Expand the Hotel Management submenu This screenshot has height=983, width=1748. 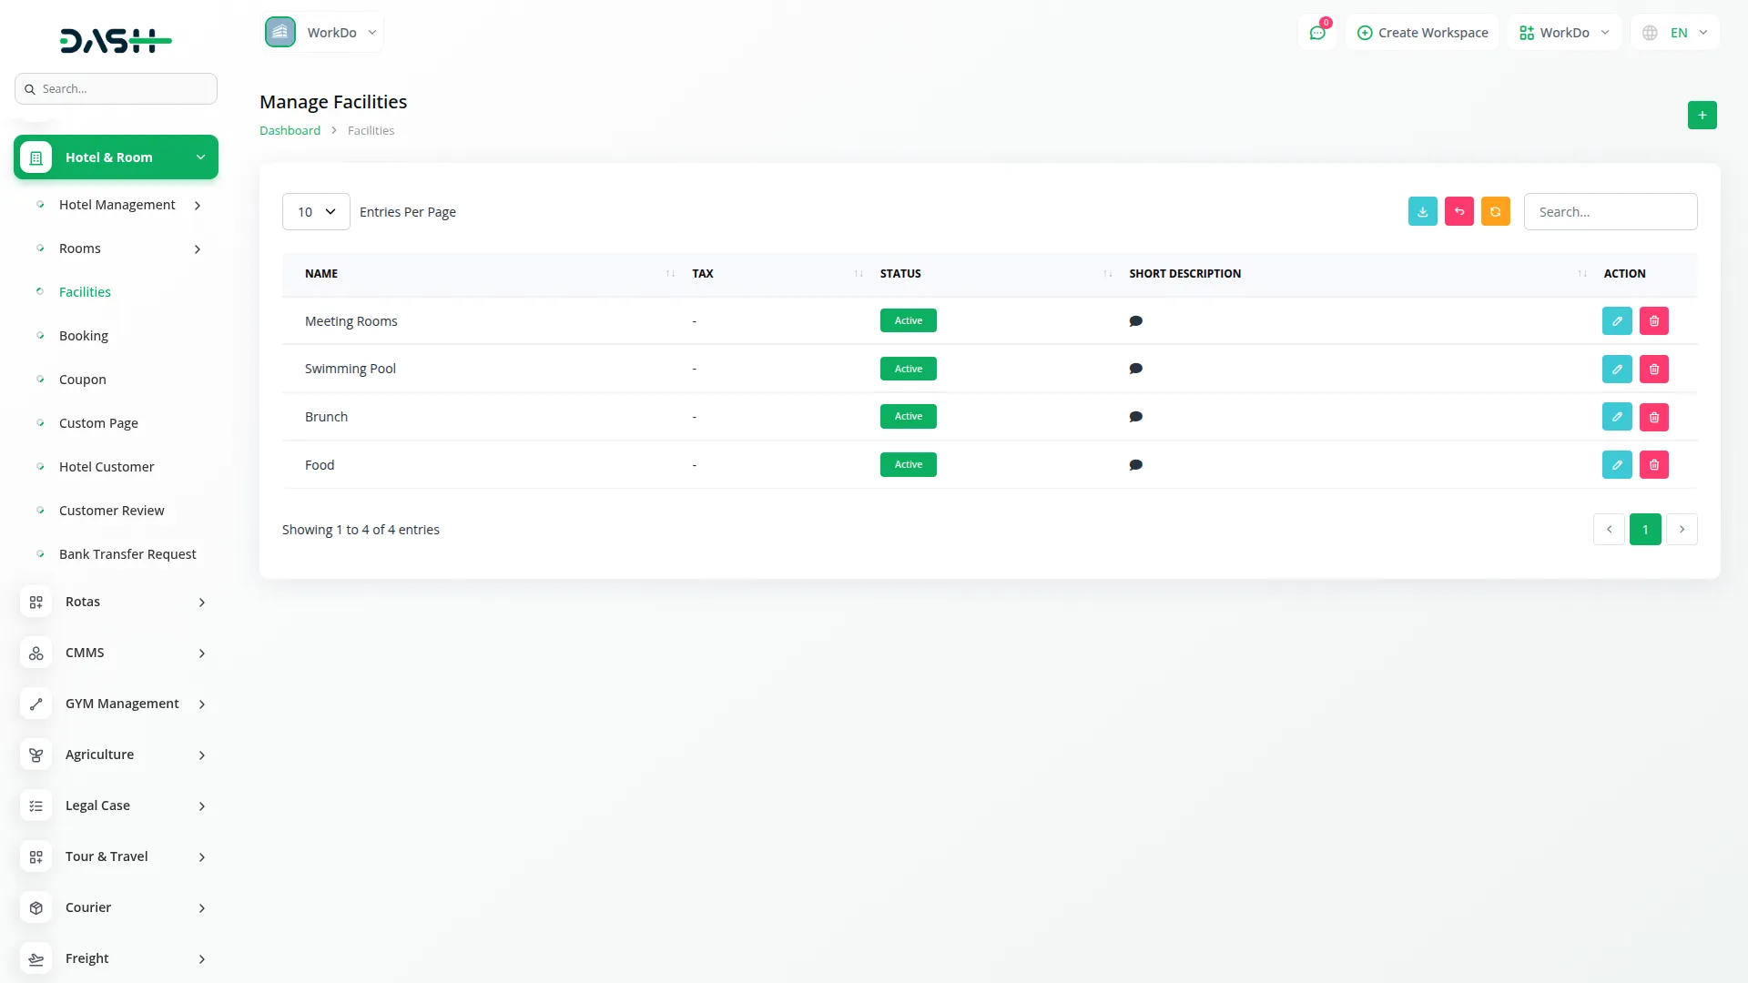pyautogui.click(x=118, y=205)
